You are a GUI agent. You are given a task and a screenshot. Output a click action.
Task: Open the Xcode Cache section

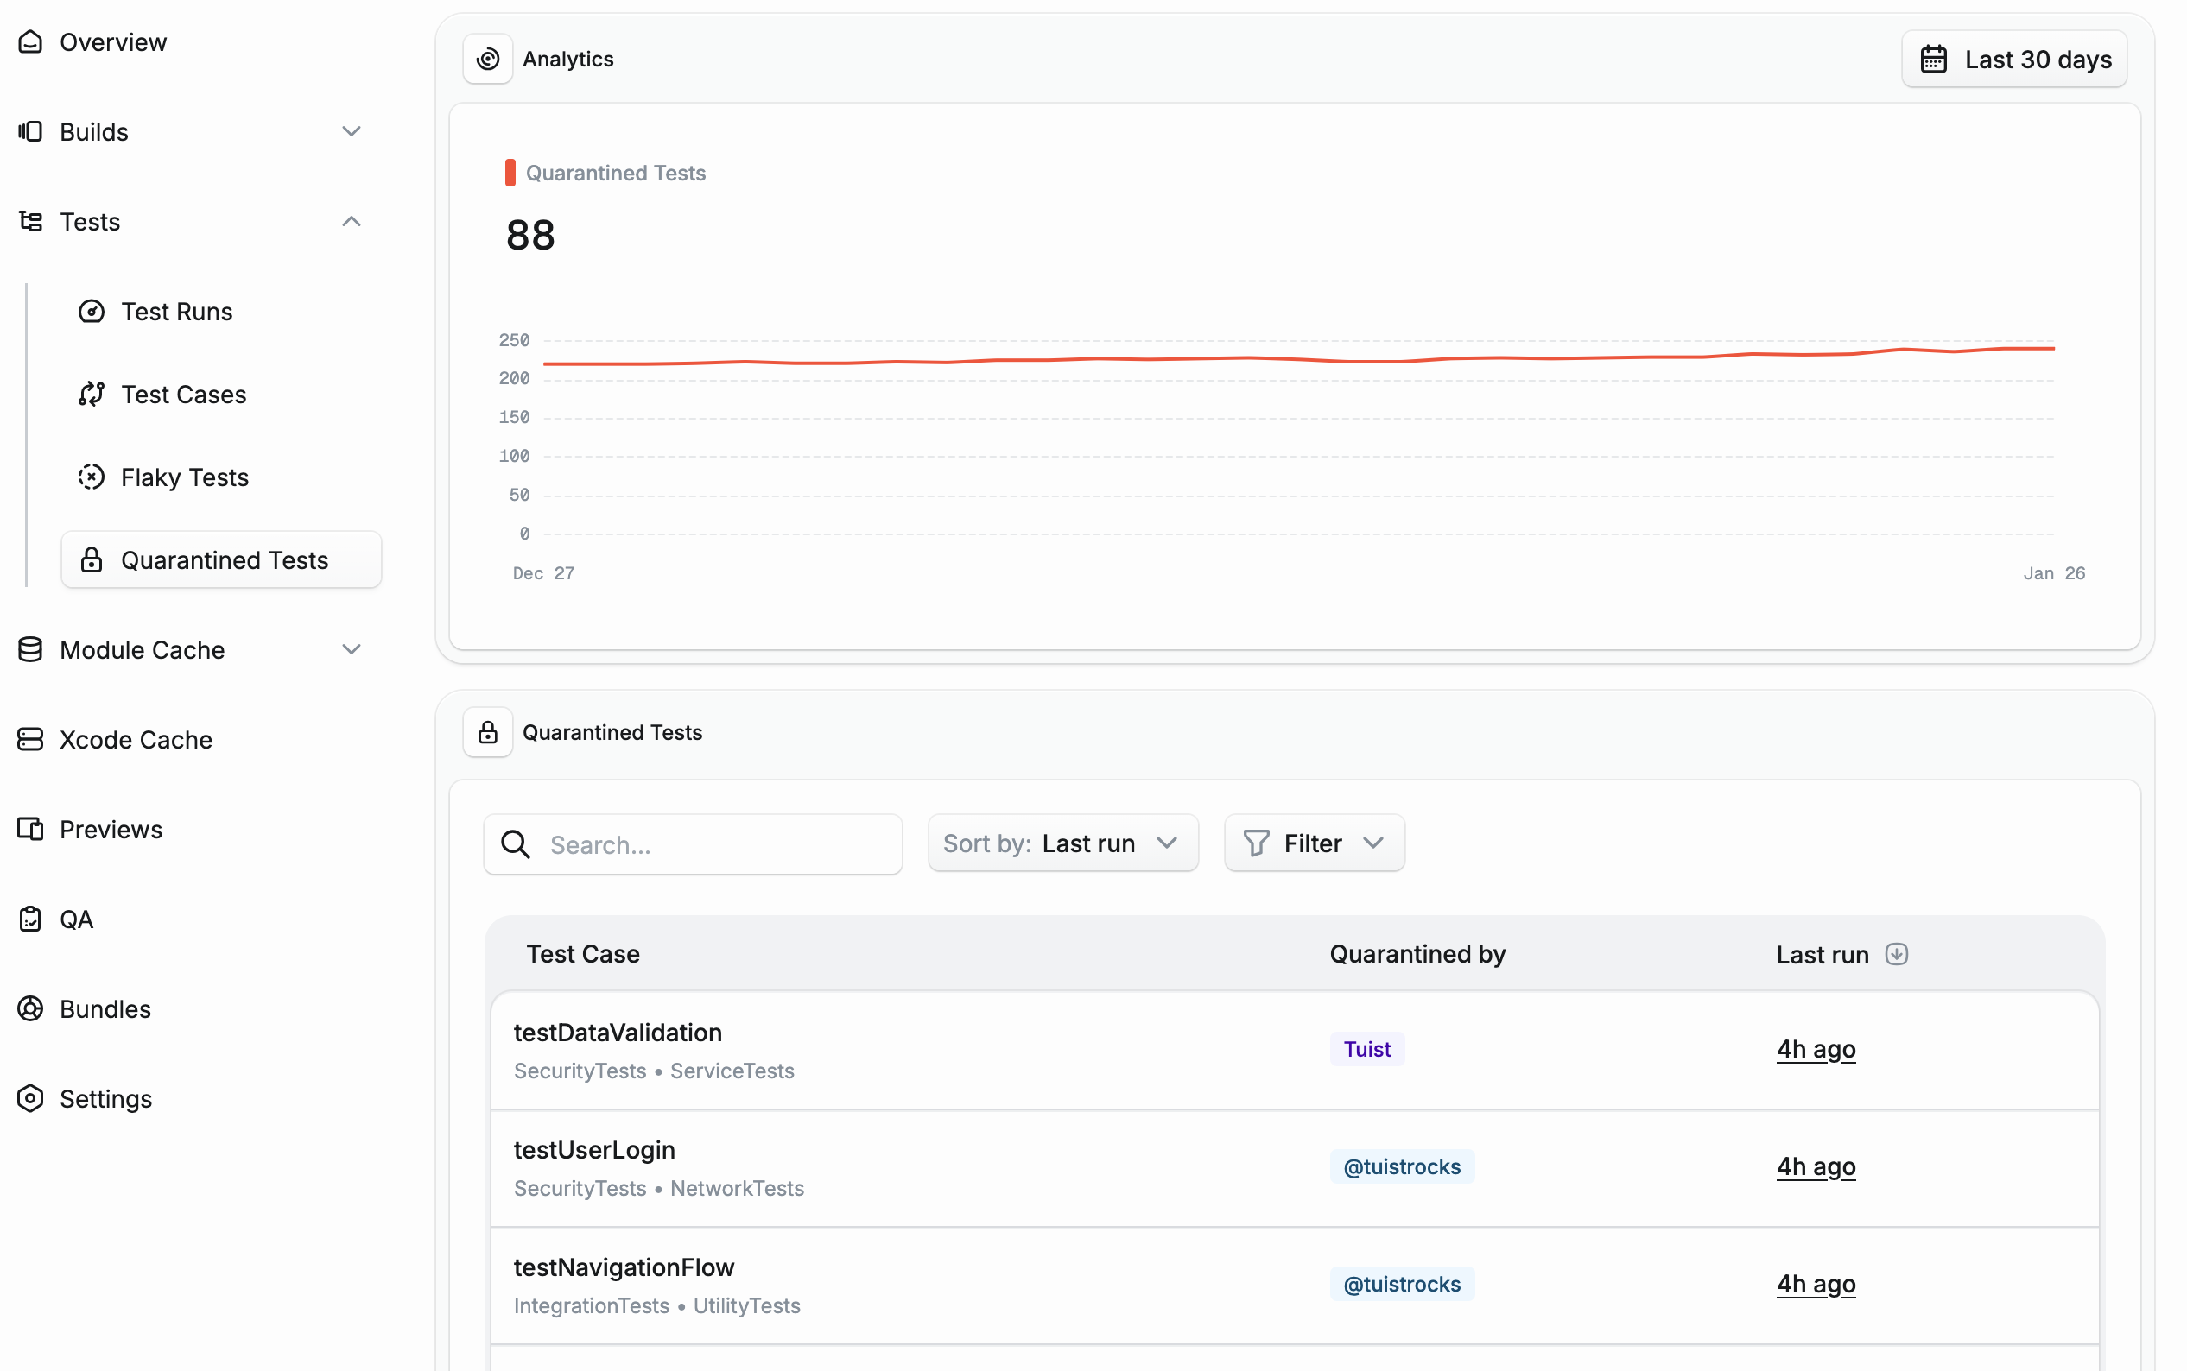[x=136, y=739]
